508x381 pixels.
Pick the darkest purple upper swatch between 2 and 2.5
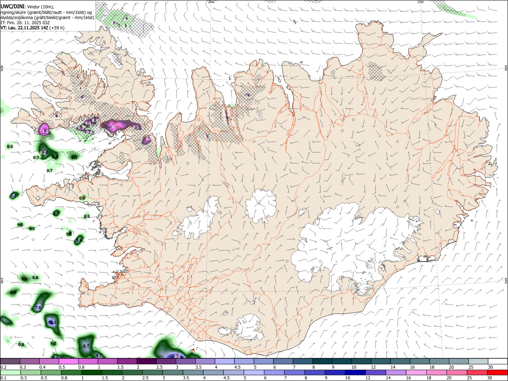(146, 362)
